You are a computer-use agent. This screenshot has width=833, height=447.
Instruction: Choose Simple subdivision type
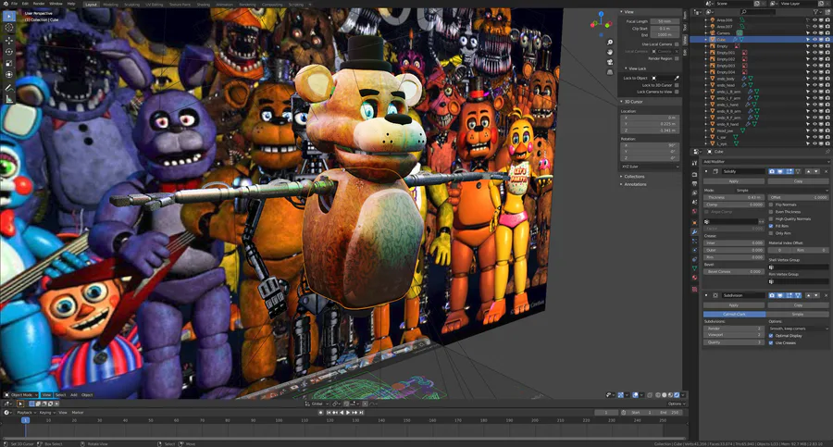coord(798,314)
